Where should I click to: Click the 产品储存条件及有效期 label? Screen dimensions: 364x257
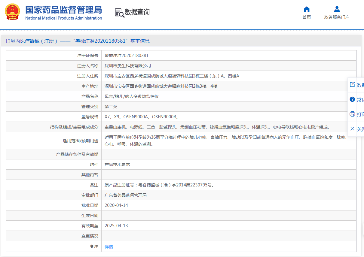(77, 154)
